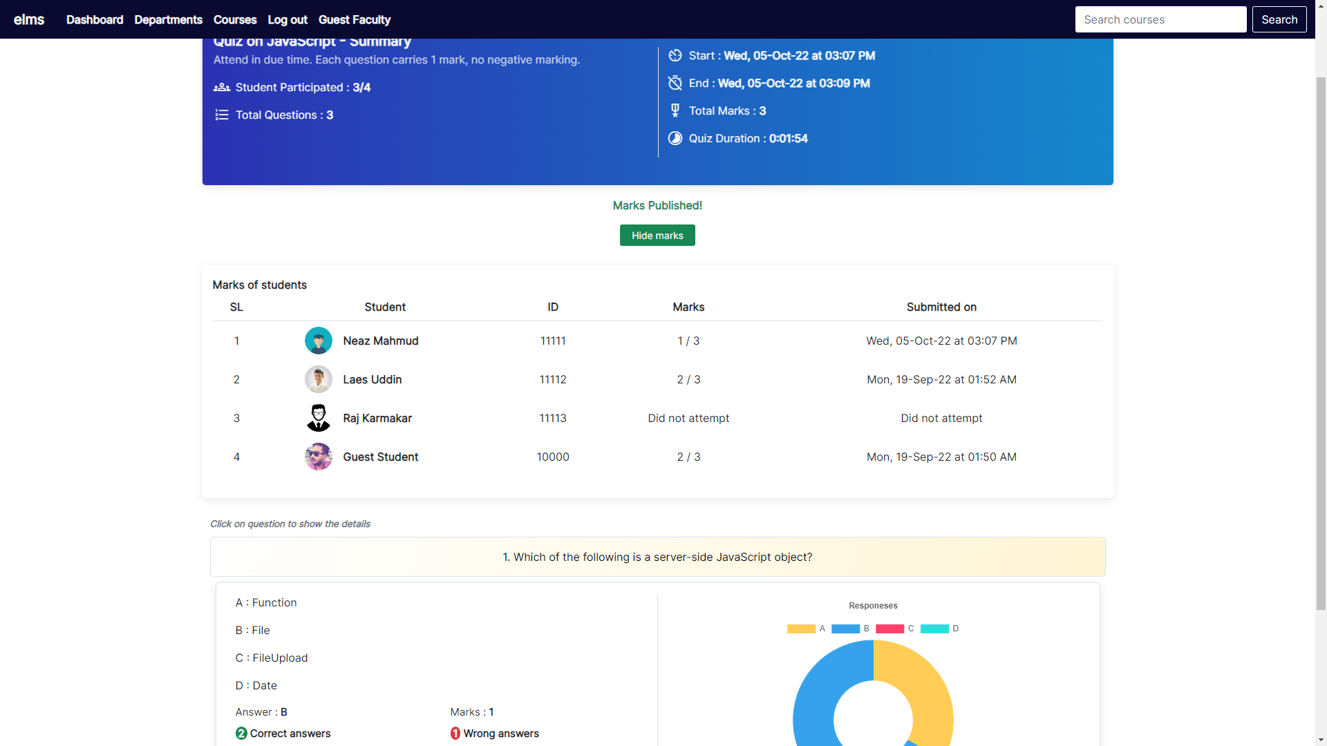Click the ID cell 11112
1327x746 pixels.
553,379
